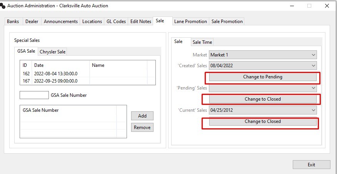Switch to the Chrysler Sale tab
Image resolution: width=337 pixels, height=174 pixels.
coord(53,51)
